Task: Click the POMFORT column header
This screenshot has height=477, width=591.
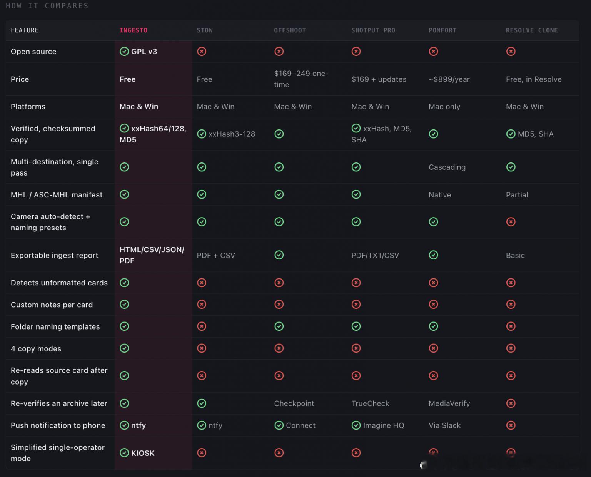Action: tap(442, 30)
